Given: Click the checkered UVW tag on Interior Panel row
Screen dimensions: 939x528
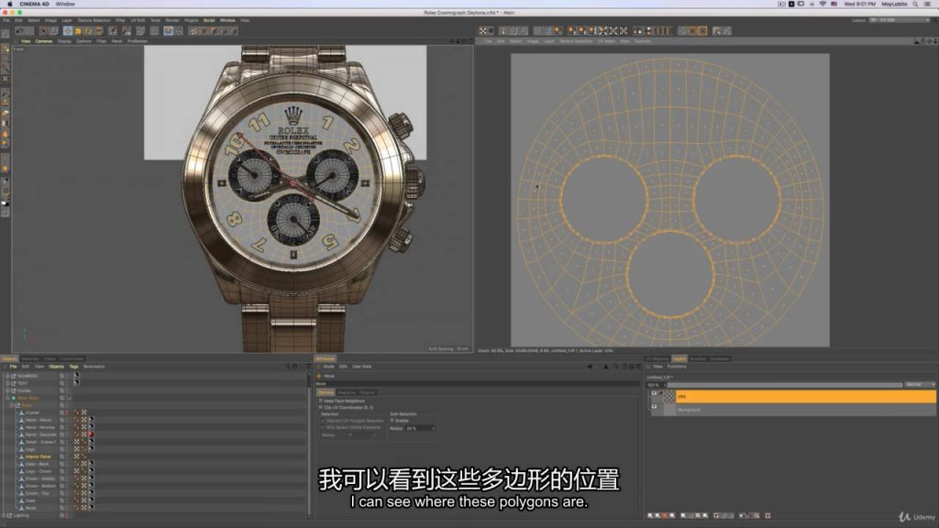Looking at the screenshot, I should click(77, 456).
